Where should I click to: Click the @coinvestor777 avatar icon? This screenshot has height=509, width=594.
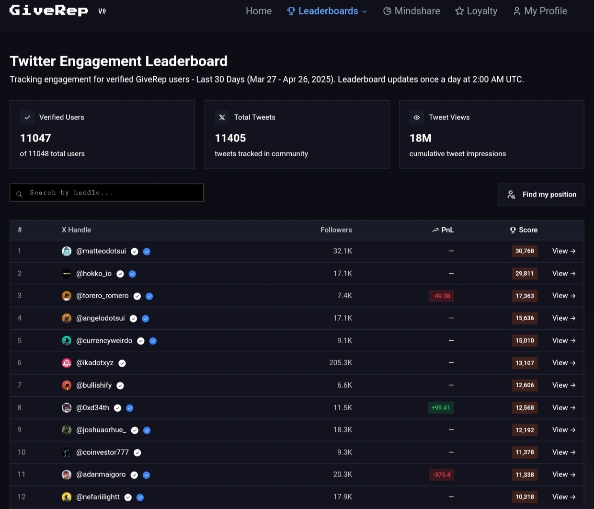pyautogui.click(x=67, y=452)
